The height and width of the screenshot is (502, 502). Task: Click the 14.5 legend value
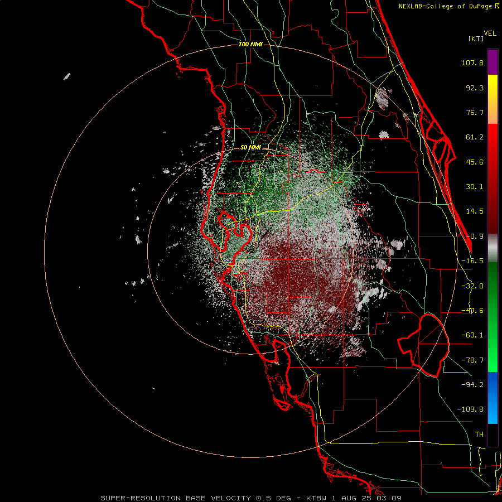click(475, 211)
